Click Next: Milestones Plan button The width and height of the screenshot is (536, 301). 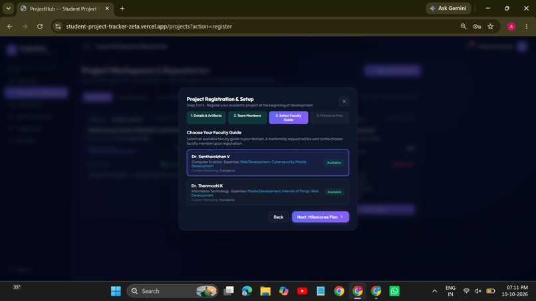coord(321,217)
